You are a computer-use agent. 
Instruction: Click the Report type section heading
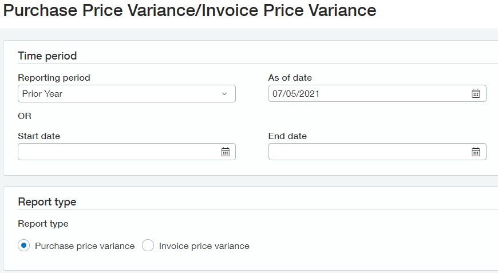pos(47,202)
